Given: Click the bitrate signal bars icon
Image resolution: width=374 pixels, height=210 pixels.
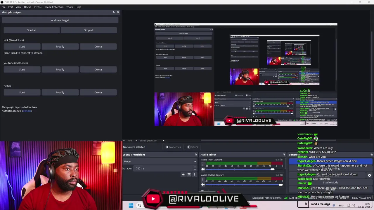Looking at the screenshot, I should pyautogui.click(x=286, y=198).
